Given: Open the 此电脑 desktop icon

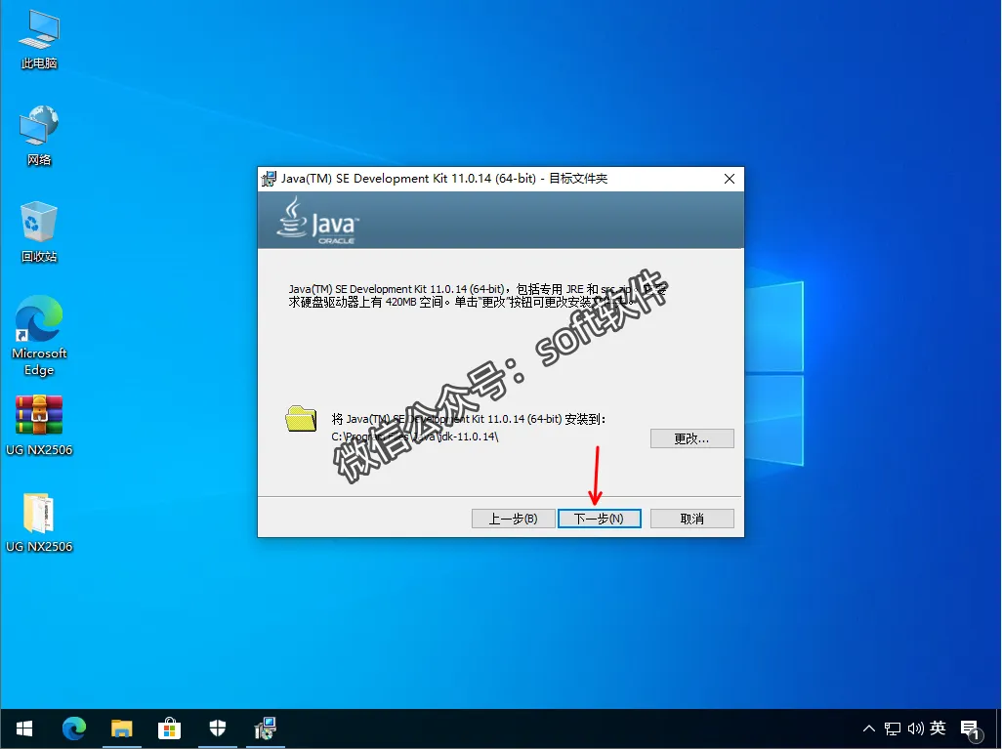Looking at the screenshot, I should tap(39, 40).
